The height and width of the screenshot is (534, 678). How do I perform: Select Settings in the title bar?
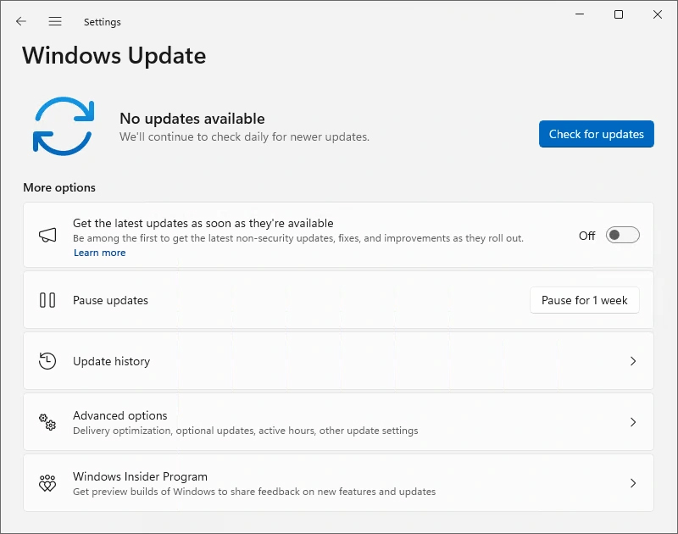tap(103, 22)
